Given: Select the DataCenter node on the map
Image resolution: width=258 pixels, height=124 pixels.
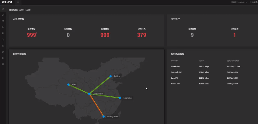Looking at the screenshot, I should click(89, 94).
